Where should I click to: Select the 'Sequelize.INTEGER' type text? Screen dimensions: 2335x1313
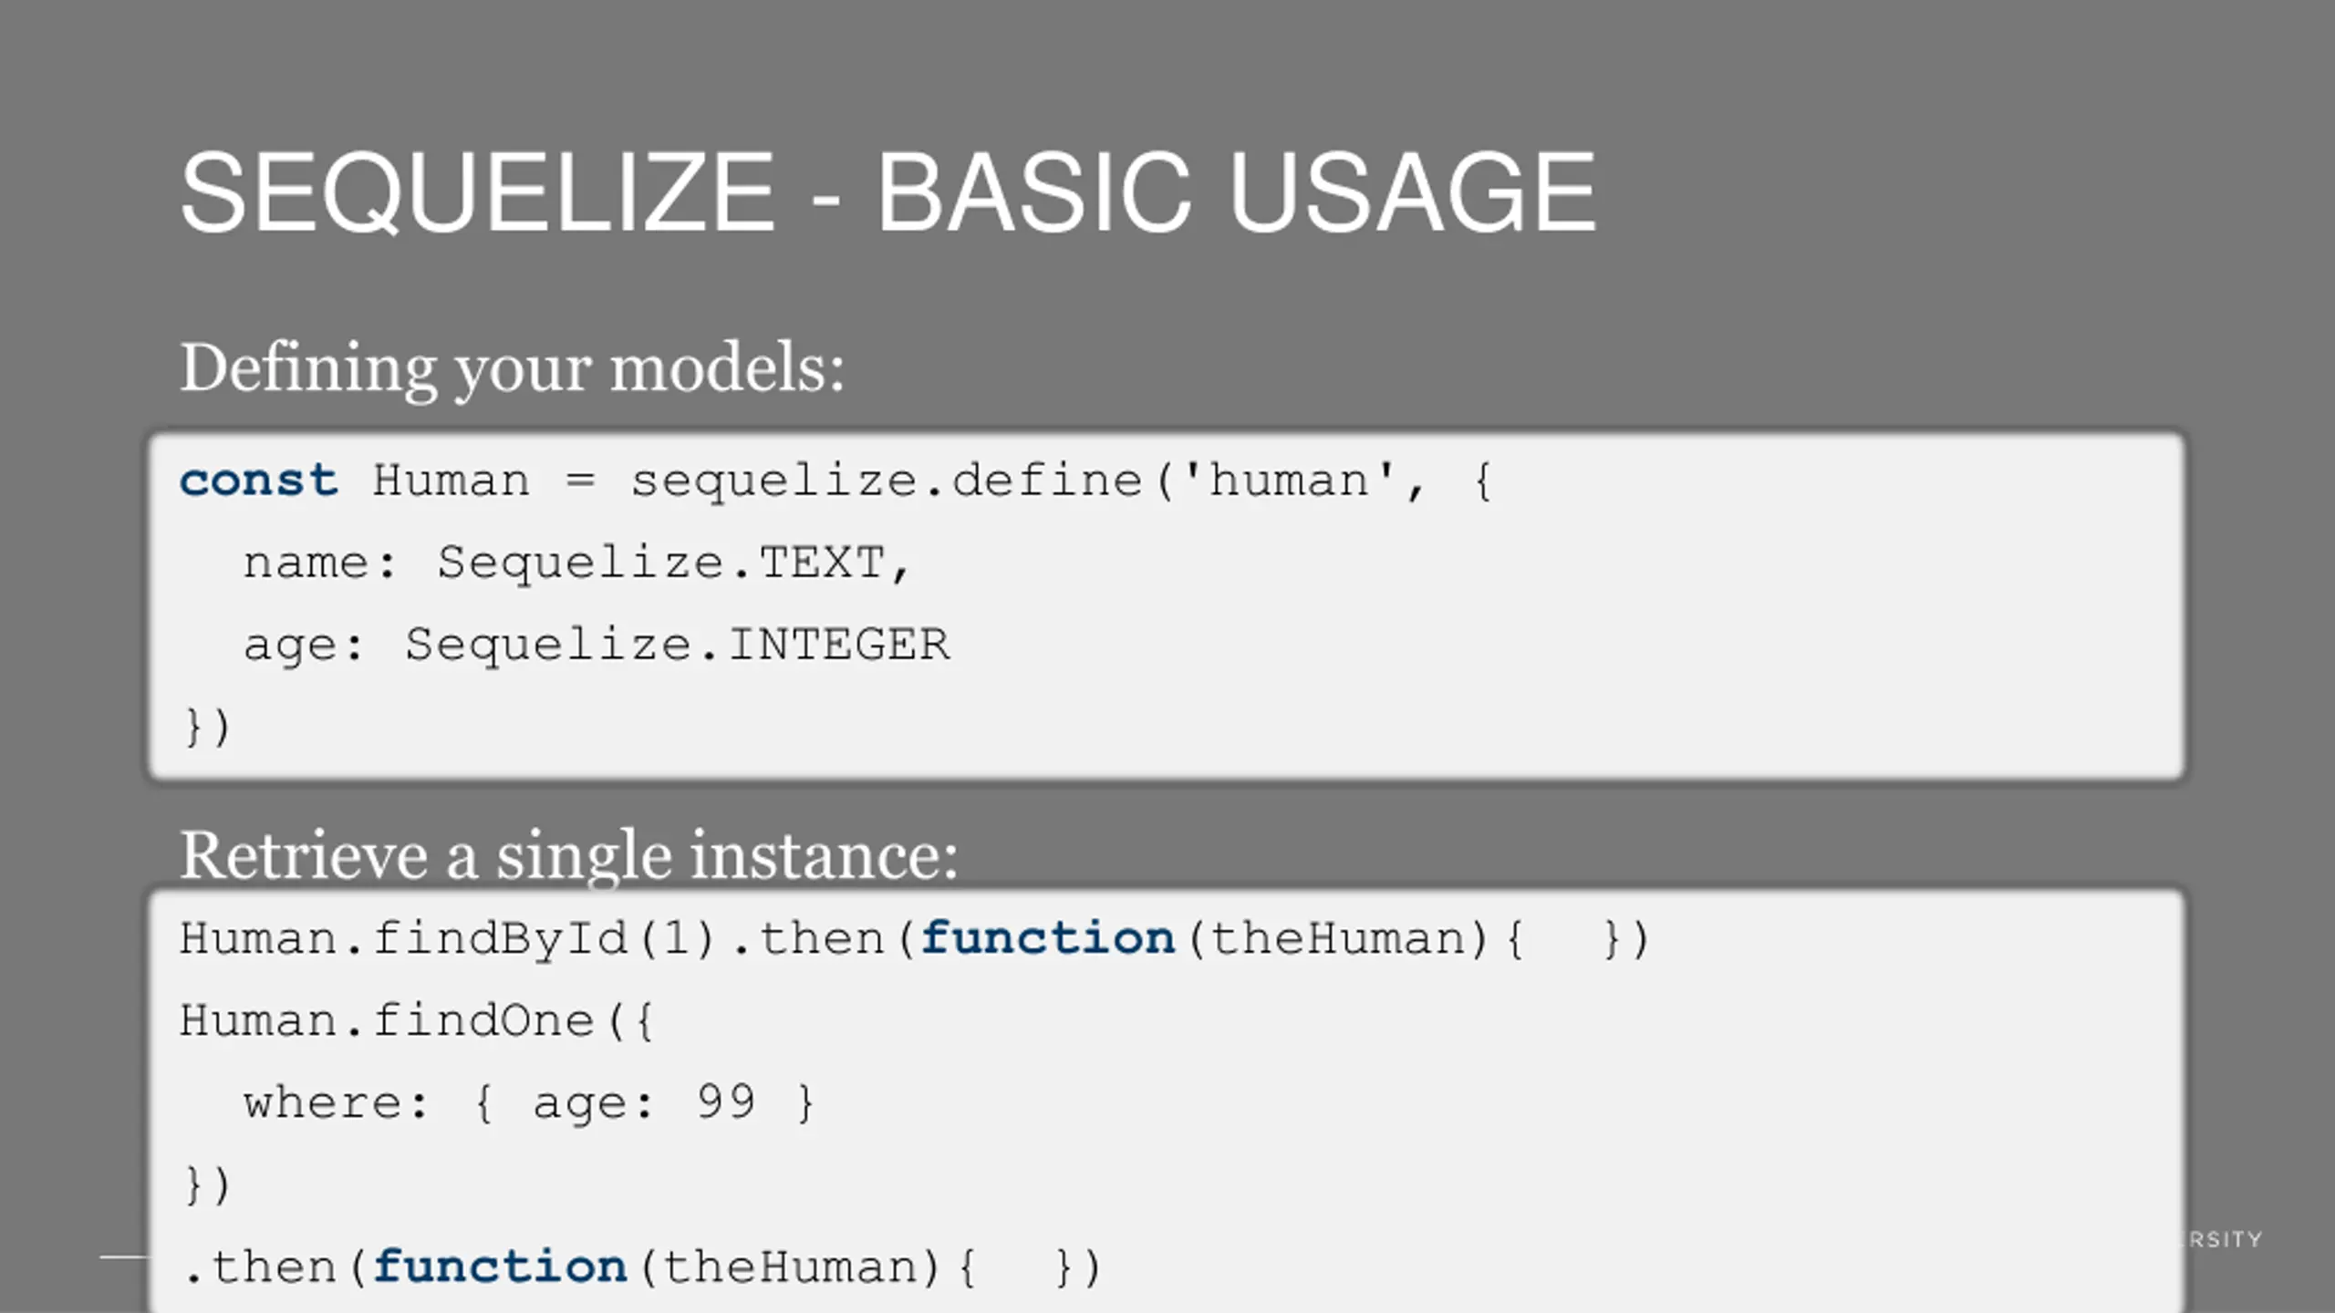678,645
